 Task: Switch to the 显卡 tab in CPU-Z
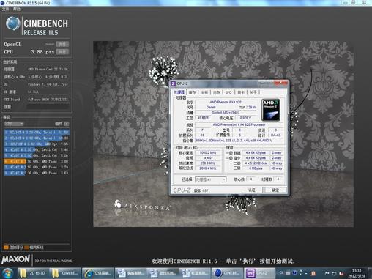tap(241, 92)
